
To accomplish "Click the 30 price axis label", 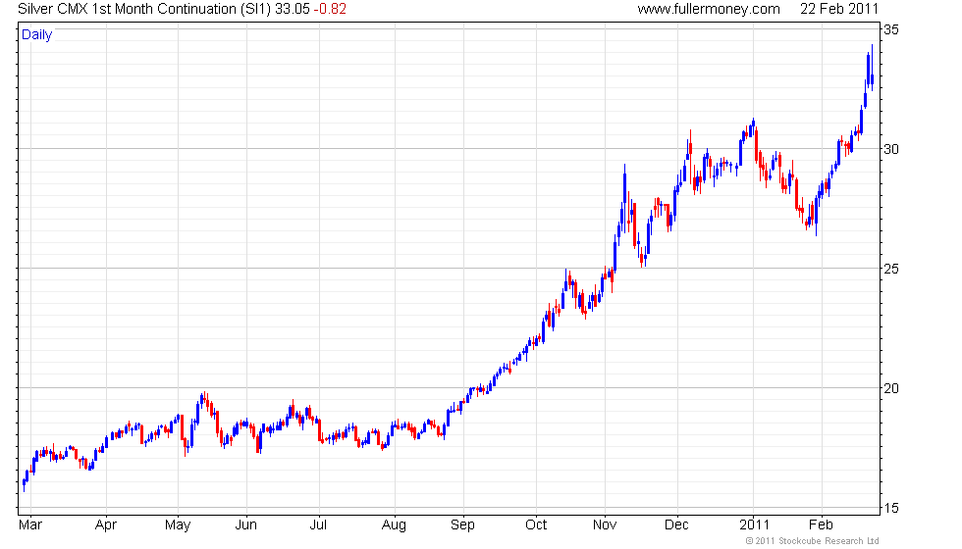I will click(891, 149).
